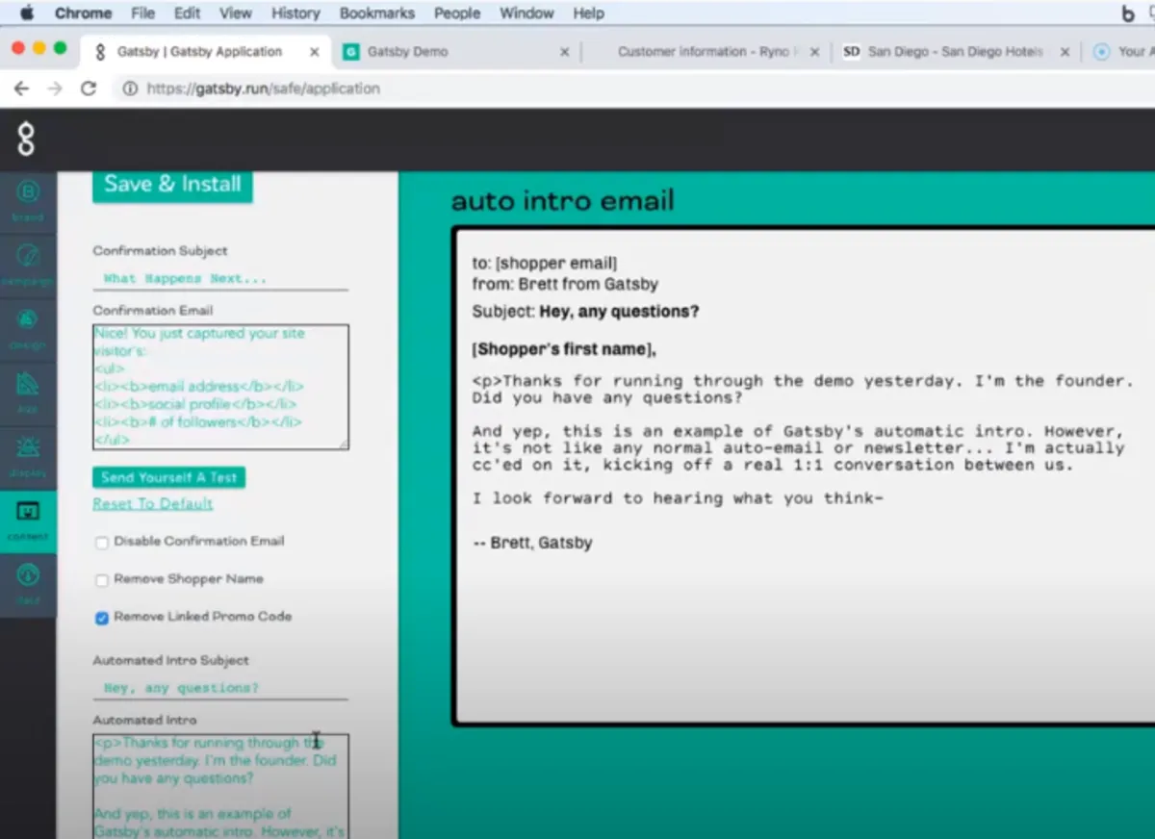Toggle the Disable Confirmation Email checkbox
This screenshot has height=839, width=1155.
click(x=102, y=543)
